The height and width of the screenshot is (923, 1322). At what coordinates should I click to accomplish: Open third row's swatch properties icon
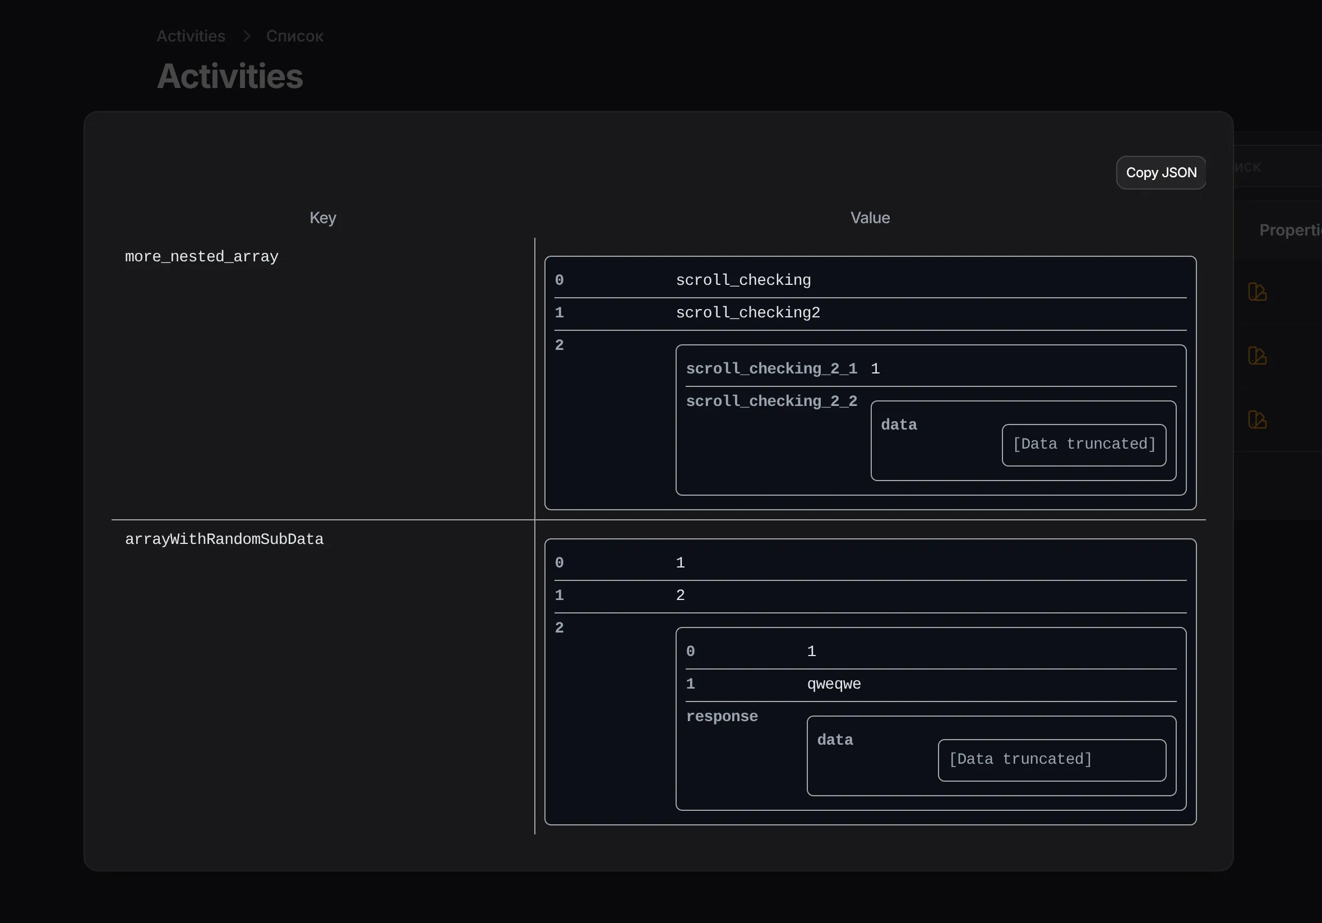[x=1256, y=420]
